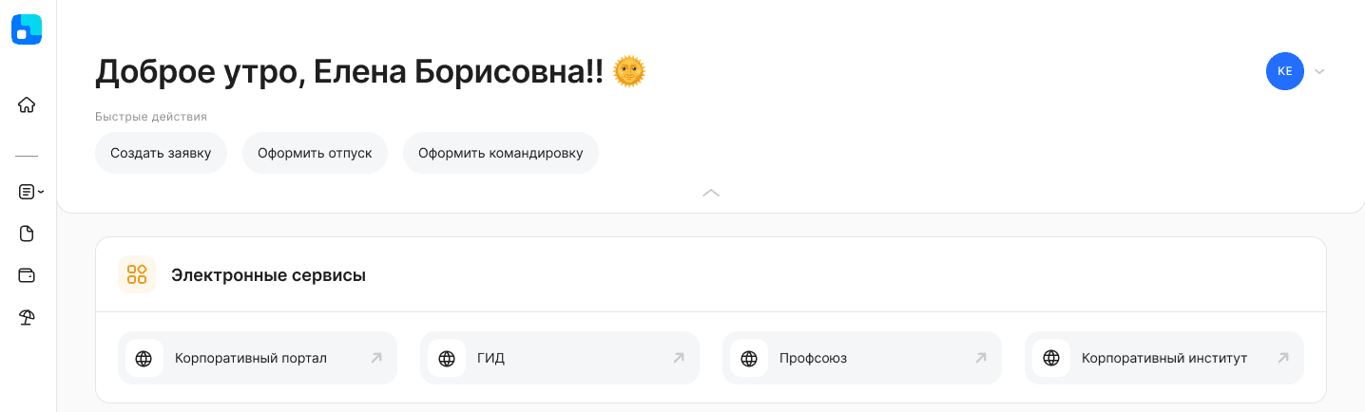Expand the user profile dropdown chevron
This screenshot has height=412, width=1365.
click(1319, 71)
